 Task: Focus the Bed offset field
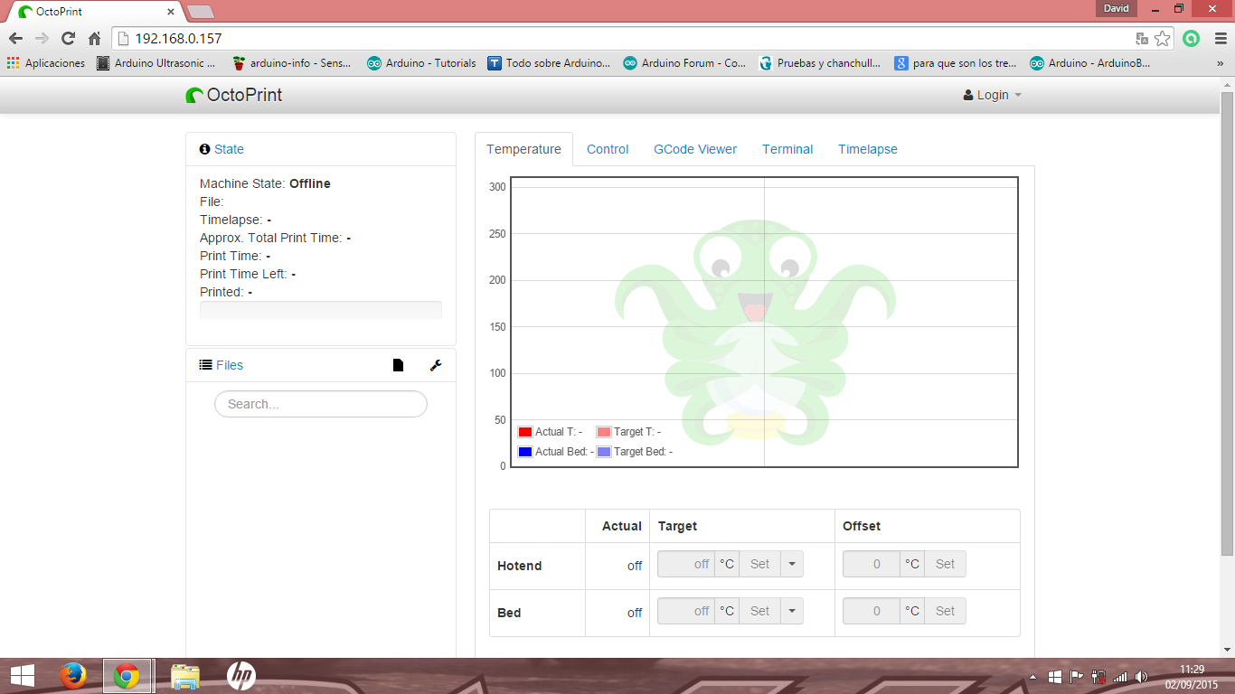tap(872, 611)
